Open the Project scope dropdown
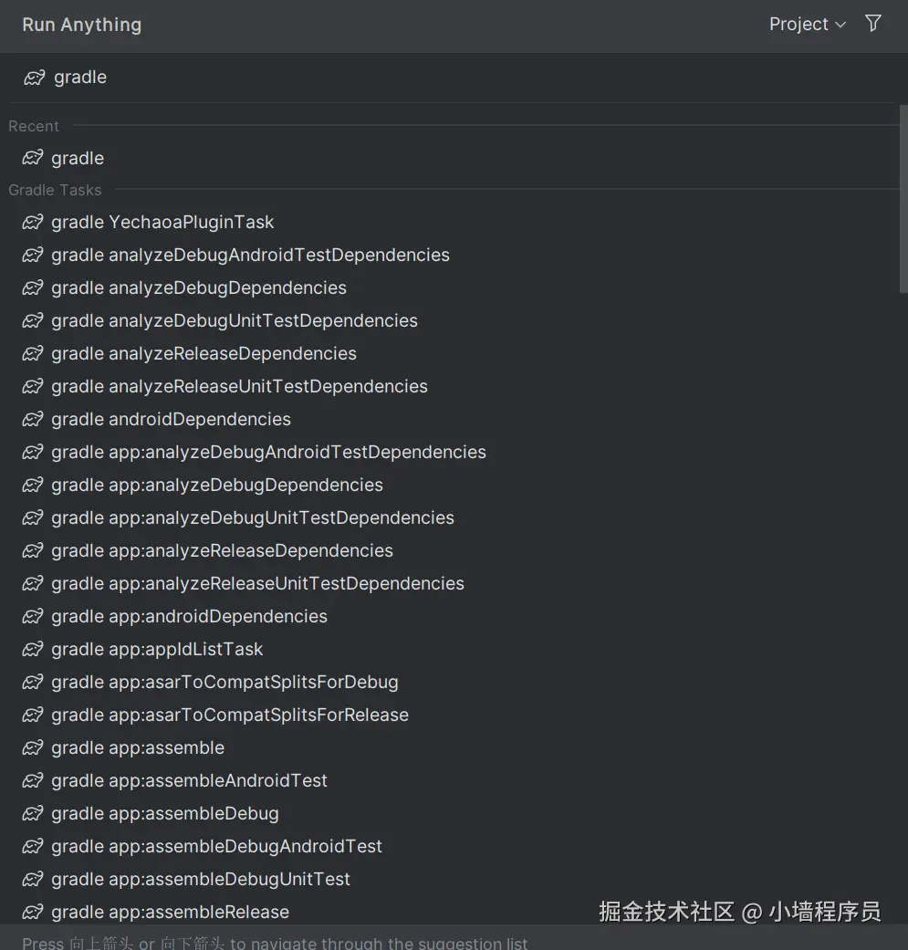This screenshot has height=950, width=908. click(x=807, y=24)
